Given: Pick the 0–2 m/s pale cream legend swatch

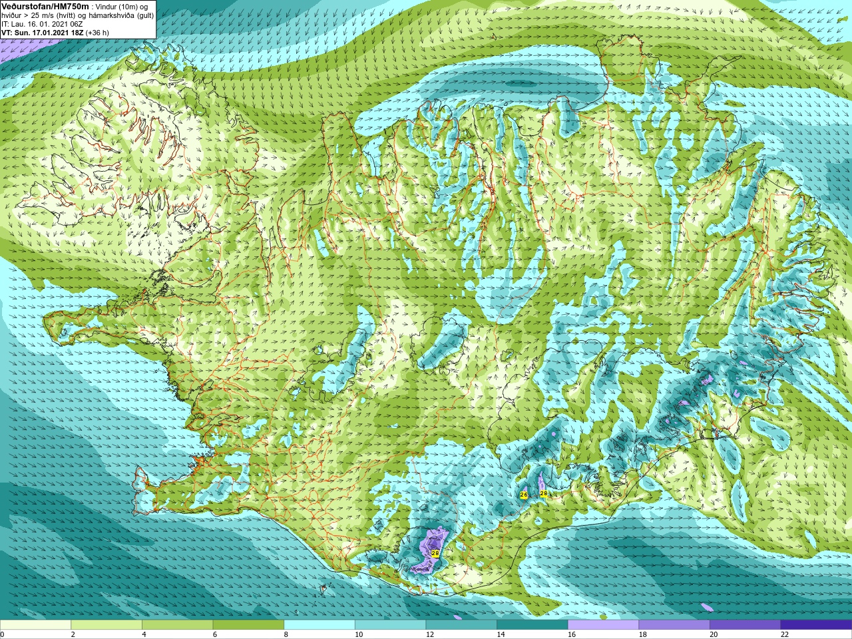Looking at the screenshot, I should point(35,625).
